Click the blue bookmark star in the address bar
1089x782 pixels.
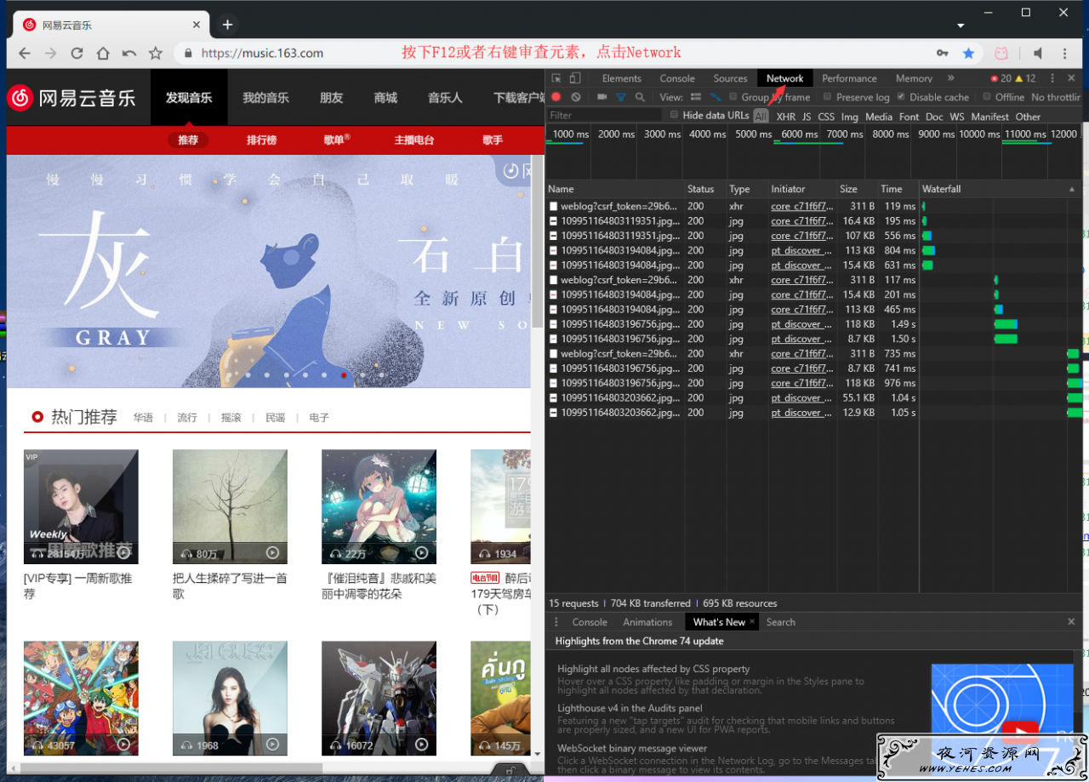(968, 53)
